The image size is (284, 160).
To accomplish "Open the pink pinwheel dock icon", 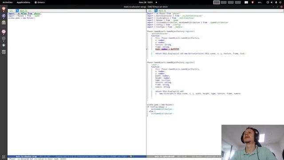I will [x=4, y=32].
